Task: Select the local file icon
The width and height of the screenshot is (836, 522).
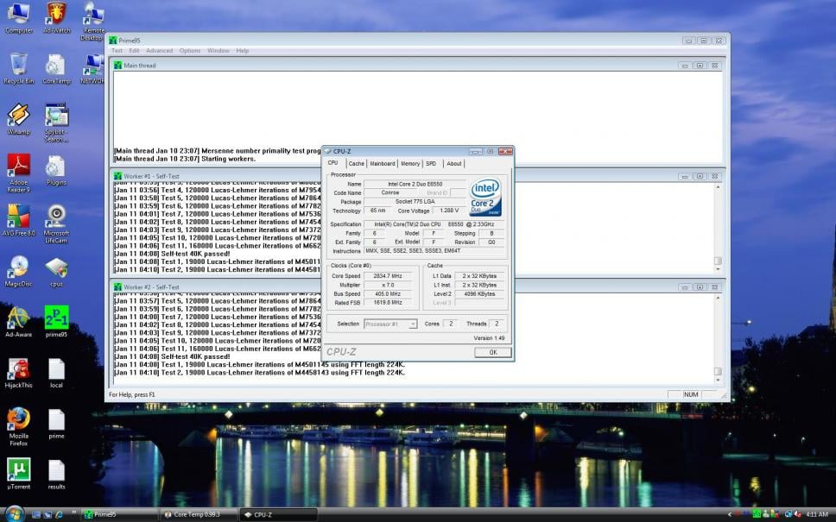Action: click(x=56, y=373)
